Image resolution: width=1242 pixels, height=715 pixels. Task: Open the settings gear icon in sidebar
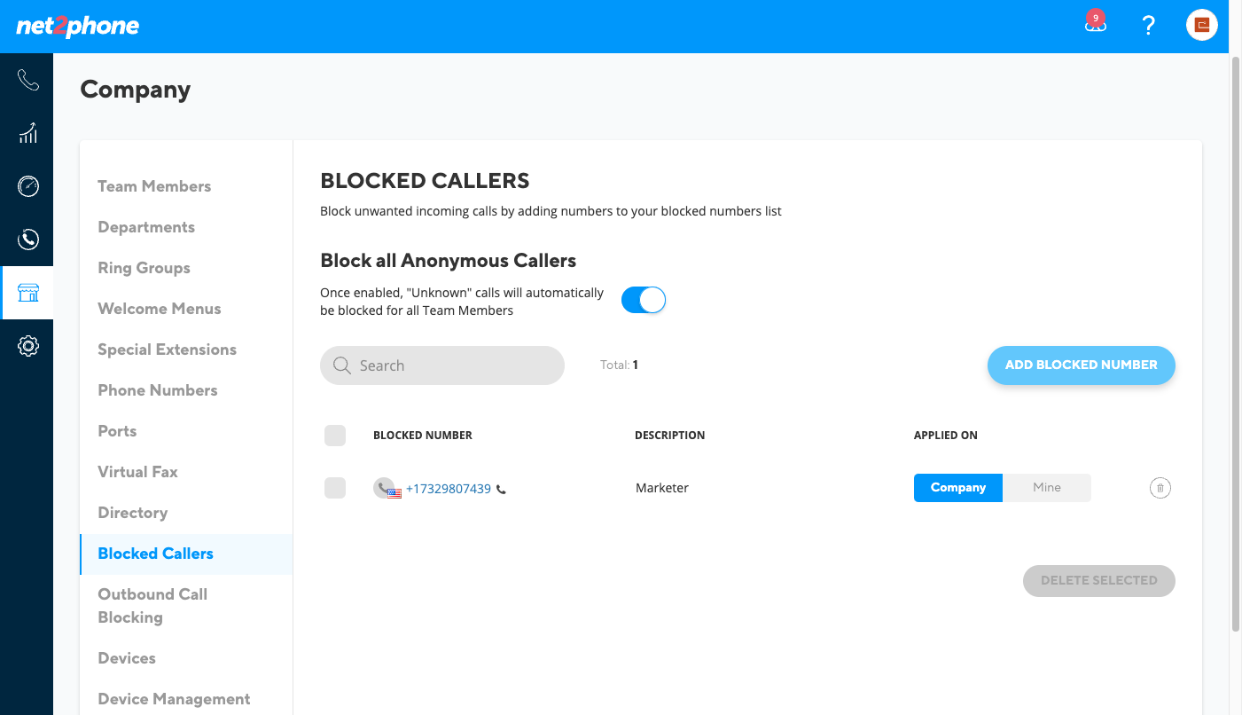click(x=27, y=346)
